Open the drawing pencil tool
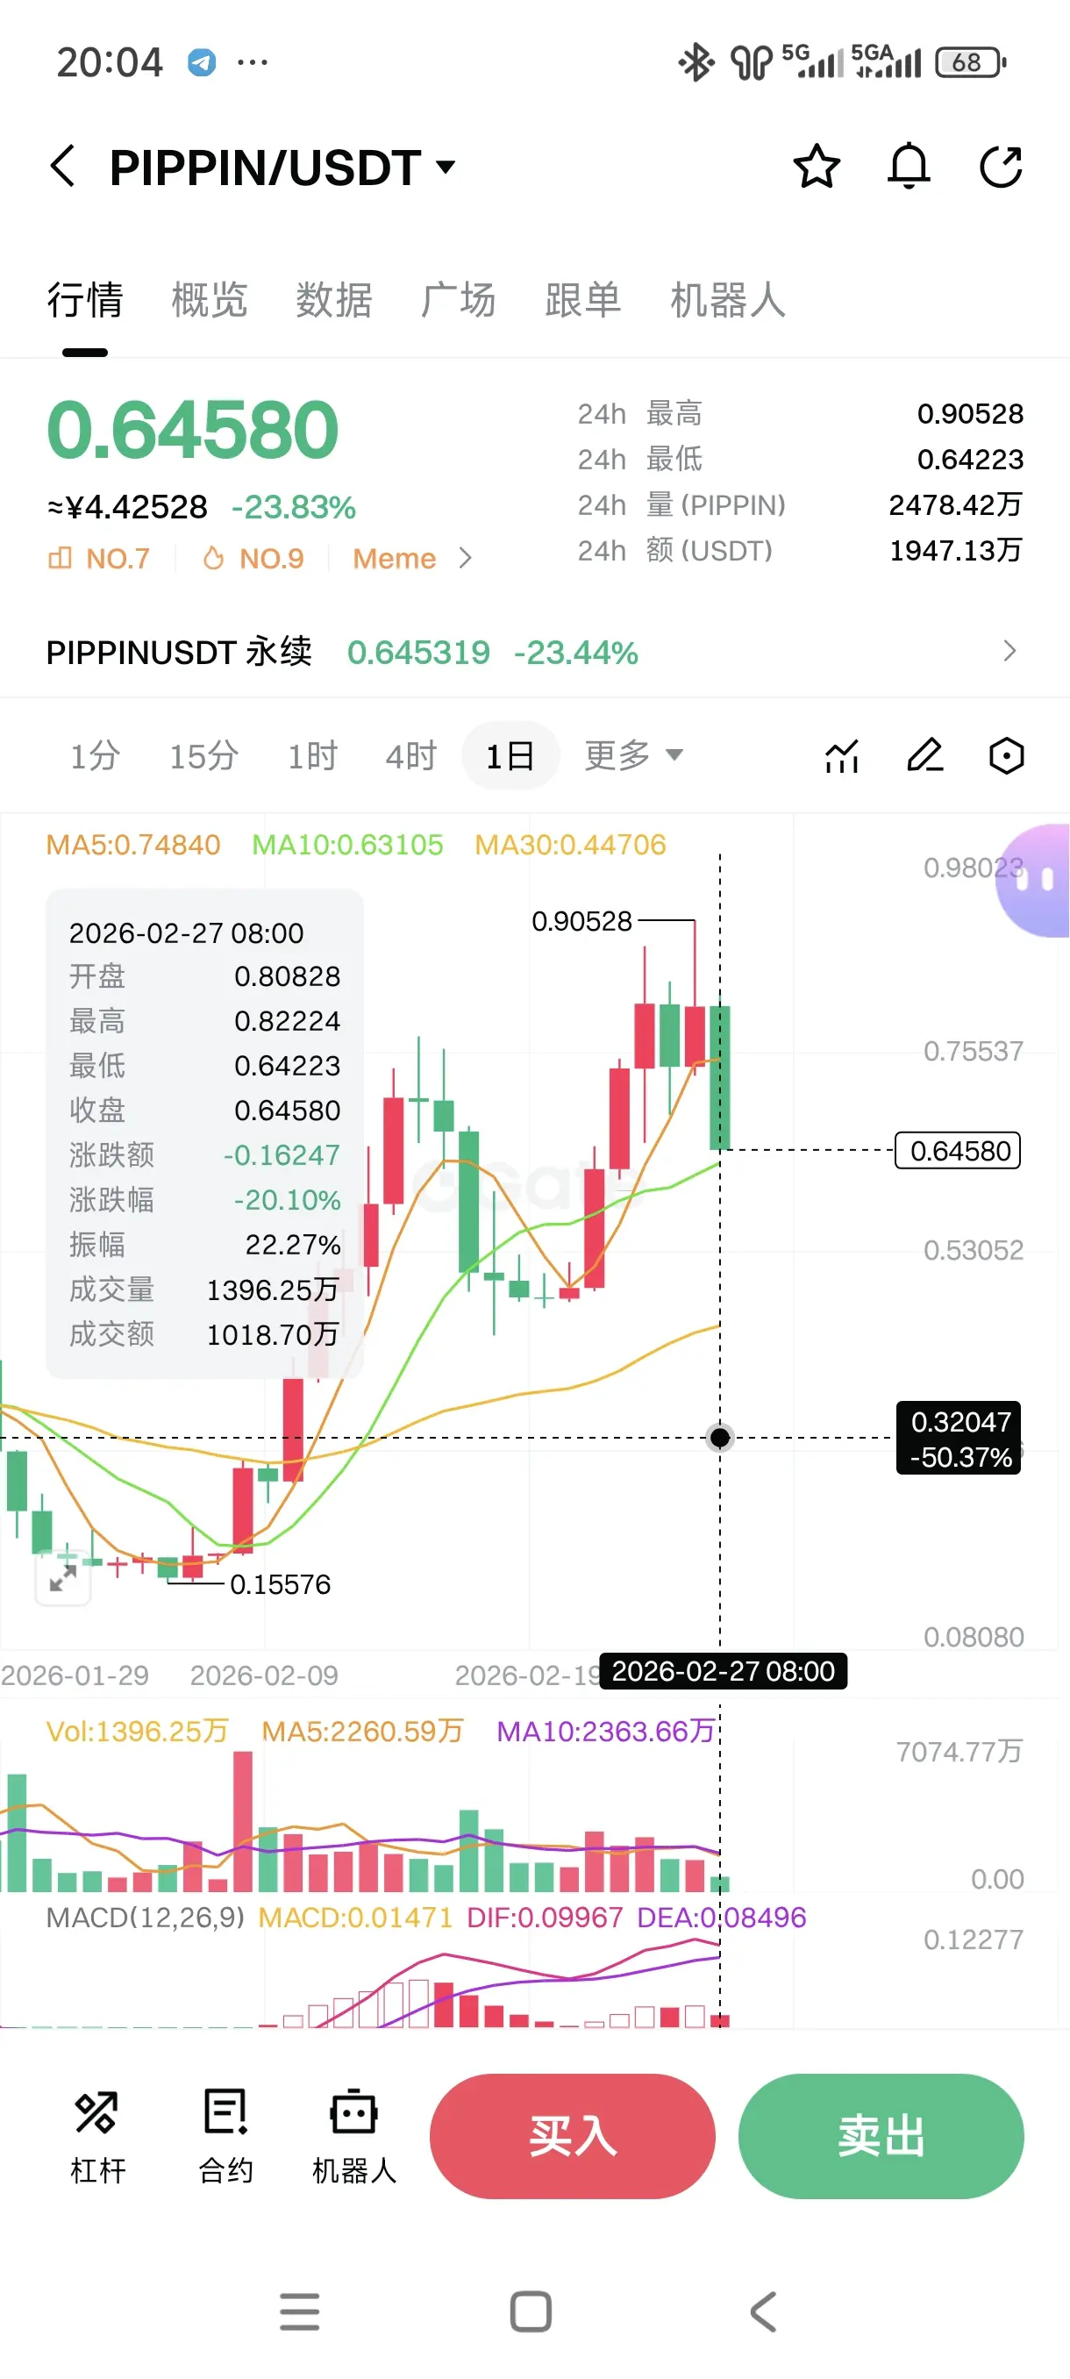Image resolution: width=1070 pixels, height=2379 pixels. pyautogui.click(x=925, y=755)
